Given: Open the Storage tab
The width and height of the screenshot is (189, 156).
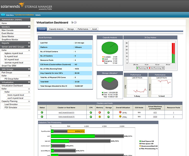Looking at the screenshot, I should (x=70, y=29).
